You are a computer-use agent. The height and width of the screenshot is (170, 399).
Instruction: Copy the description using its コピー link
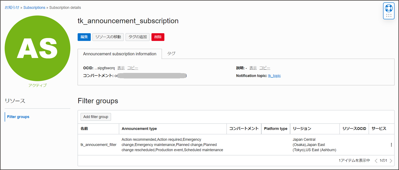coord(265,68)
